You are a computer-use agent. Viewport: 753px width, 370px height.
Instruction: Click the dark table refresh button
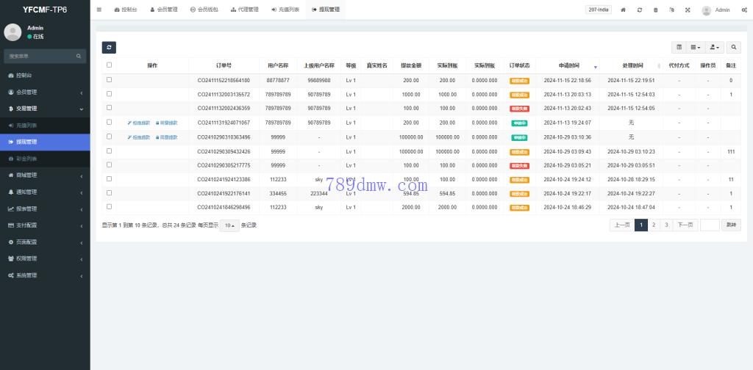pyautogui.click(x=109, y=47)
